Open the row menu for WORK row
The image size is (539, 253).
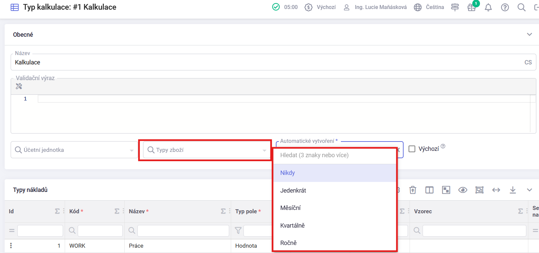11,246
